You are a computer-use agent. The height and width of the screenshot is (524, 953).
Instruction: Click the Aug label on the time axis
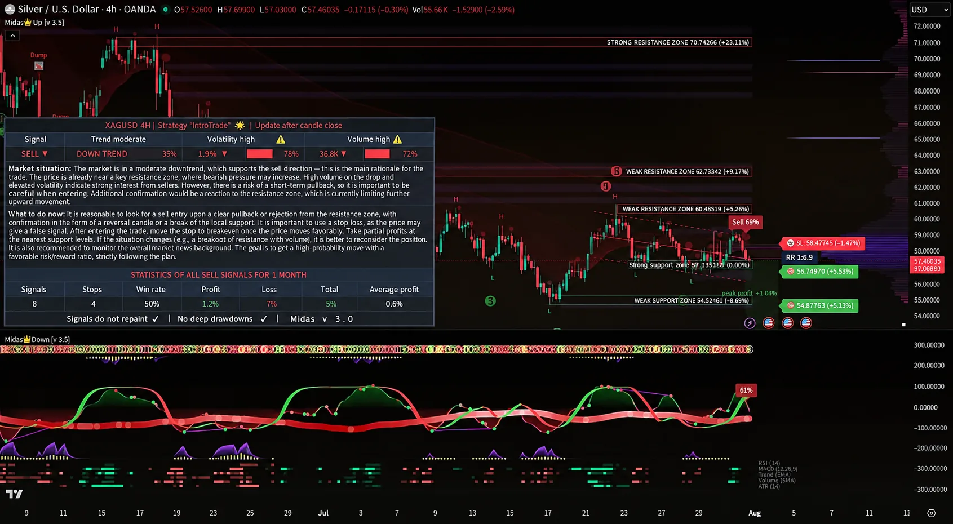(x=754, y=513)
